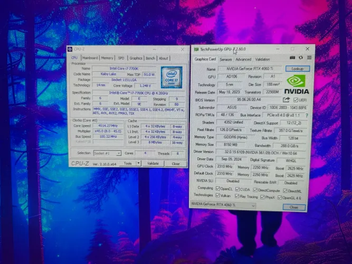Take a GPU-Z screenshot with camera icon
This screenshot has height=264, width=352.
[x=292, y=58]
